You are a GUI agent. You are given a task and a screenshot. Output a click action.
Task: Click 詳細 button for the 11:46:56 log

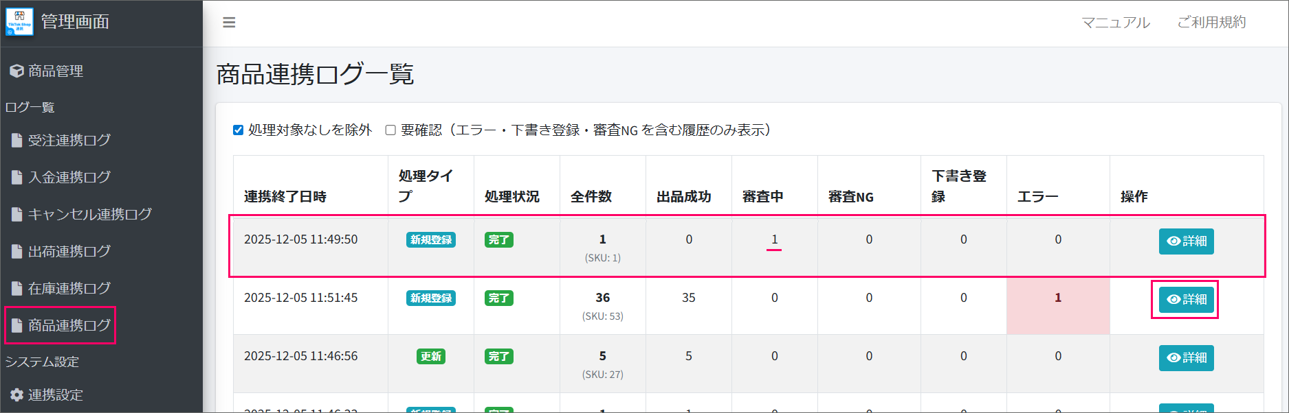(x=1186, y=358)
